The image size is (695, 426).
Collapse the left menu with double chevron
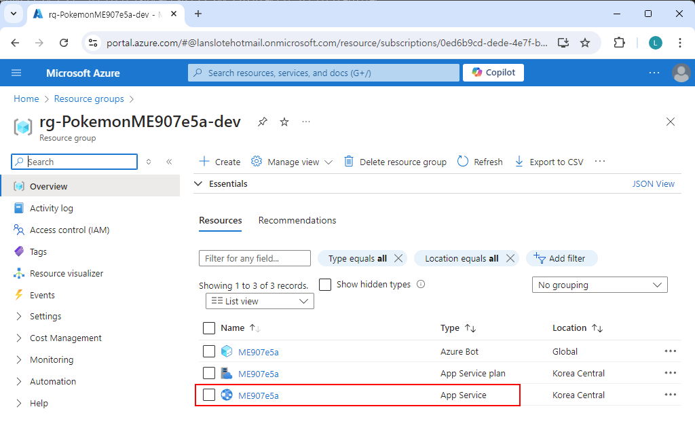click(x=169, y=162)
